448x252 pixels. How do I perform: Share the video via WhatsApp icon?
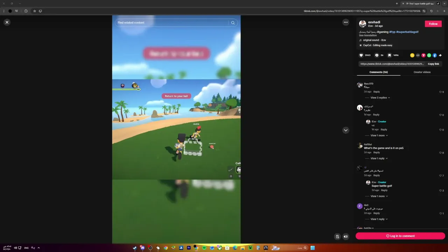pos(429,55)
